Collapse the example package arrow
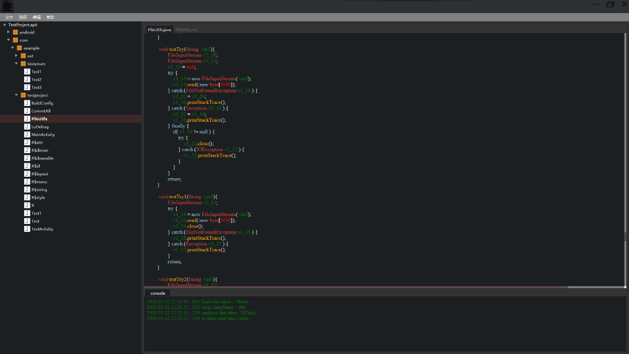 tap(13, 48)
